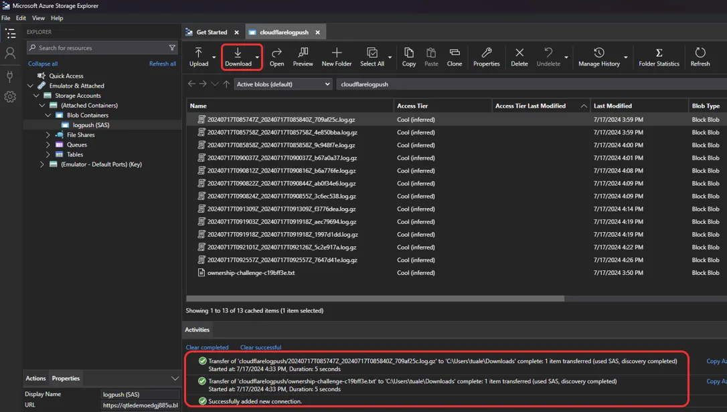Expand the File Shares node
This screenshot has width=727, height=412.
48,135
